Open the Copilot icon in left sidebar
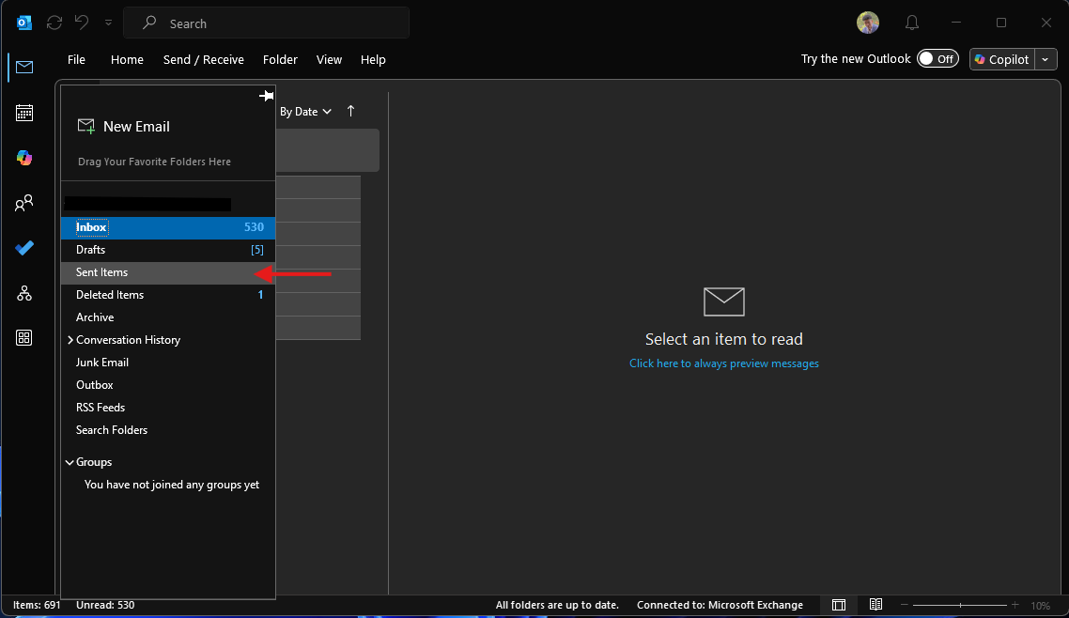This screenshot has width=1069, height=618. pyautogui.click(x=24, y=158)
